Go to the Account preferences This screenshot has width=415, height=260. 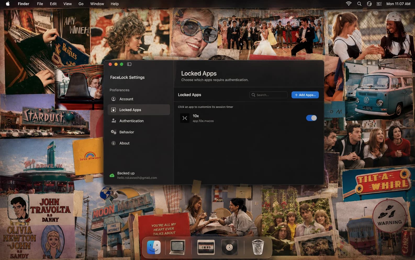(x=139, y=99)
